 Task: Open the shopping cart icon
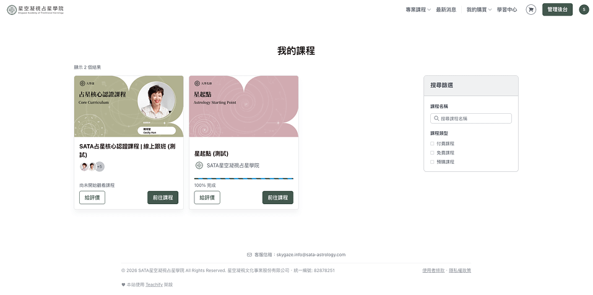[530, 9]
